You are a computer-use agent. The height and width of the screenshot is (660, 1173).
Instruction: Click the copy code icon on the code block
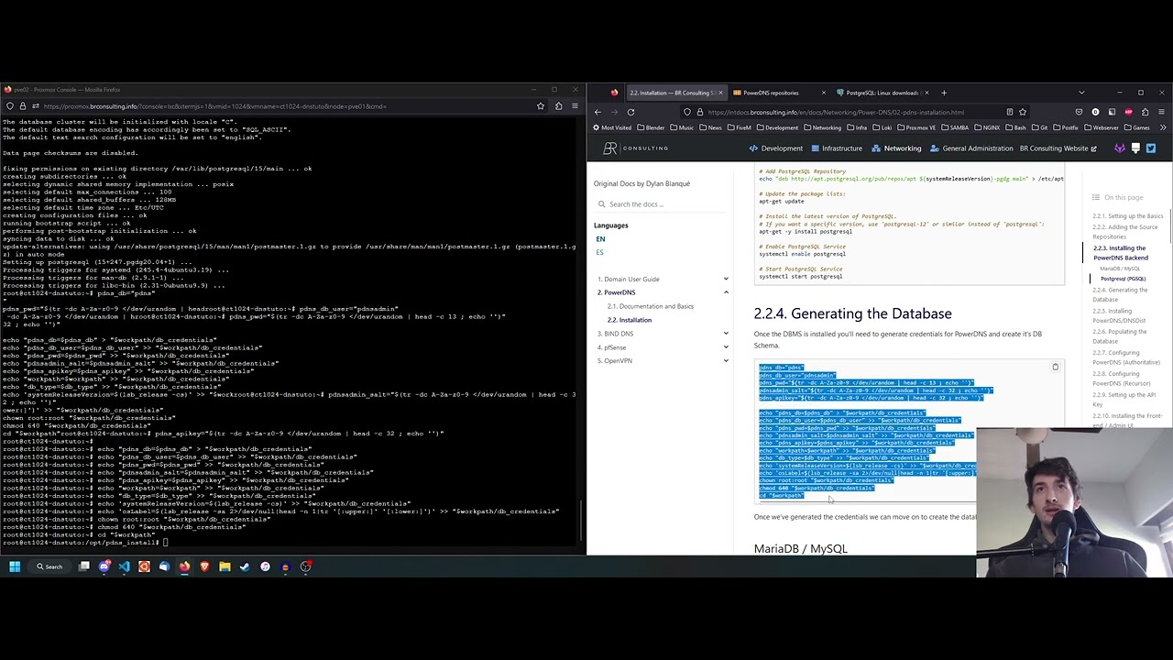[x=1055, y=367]
